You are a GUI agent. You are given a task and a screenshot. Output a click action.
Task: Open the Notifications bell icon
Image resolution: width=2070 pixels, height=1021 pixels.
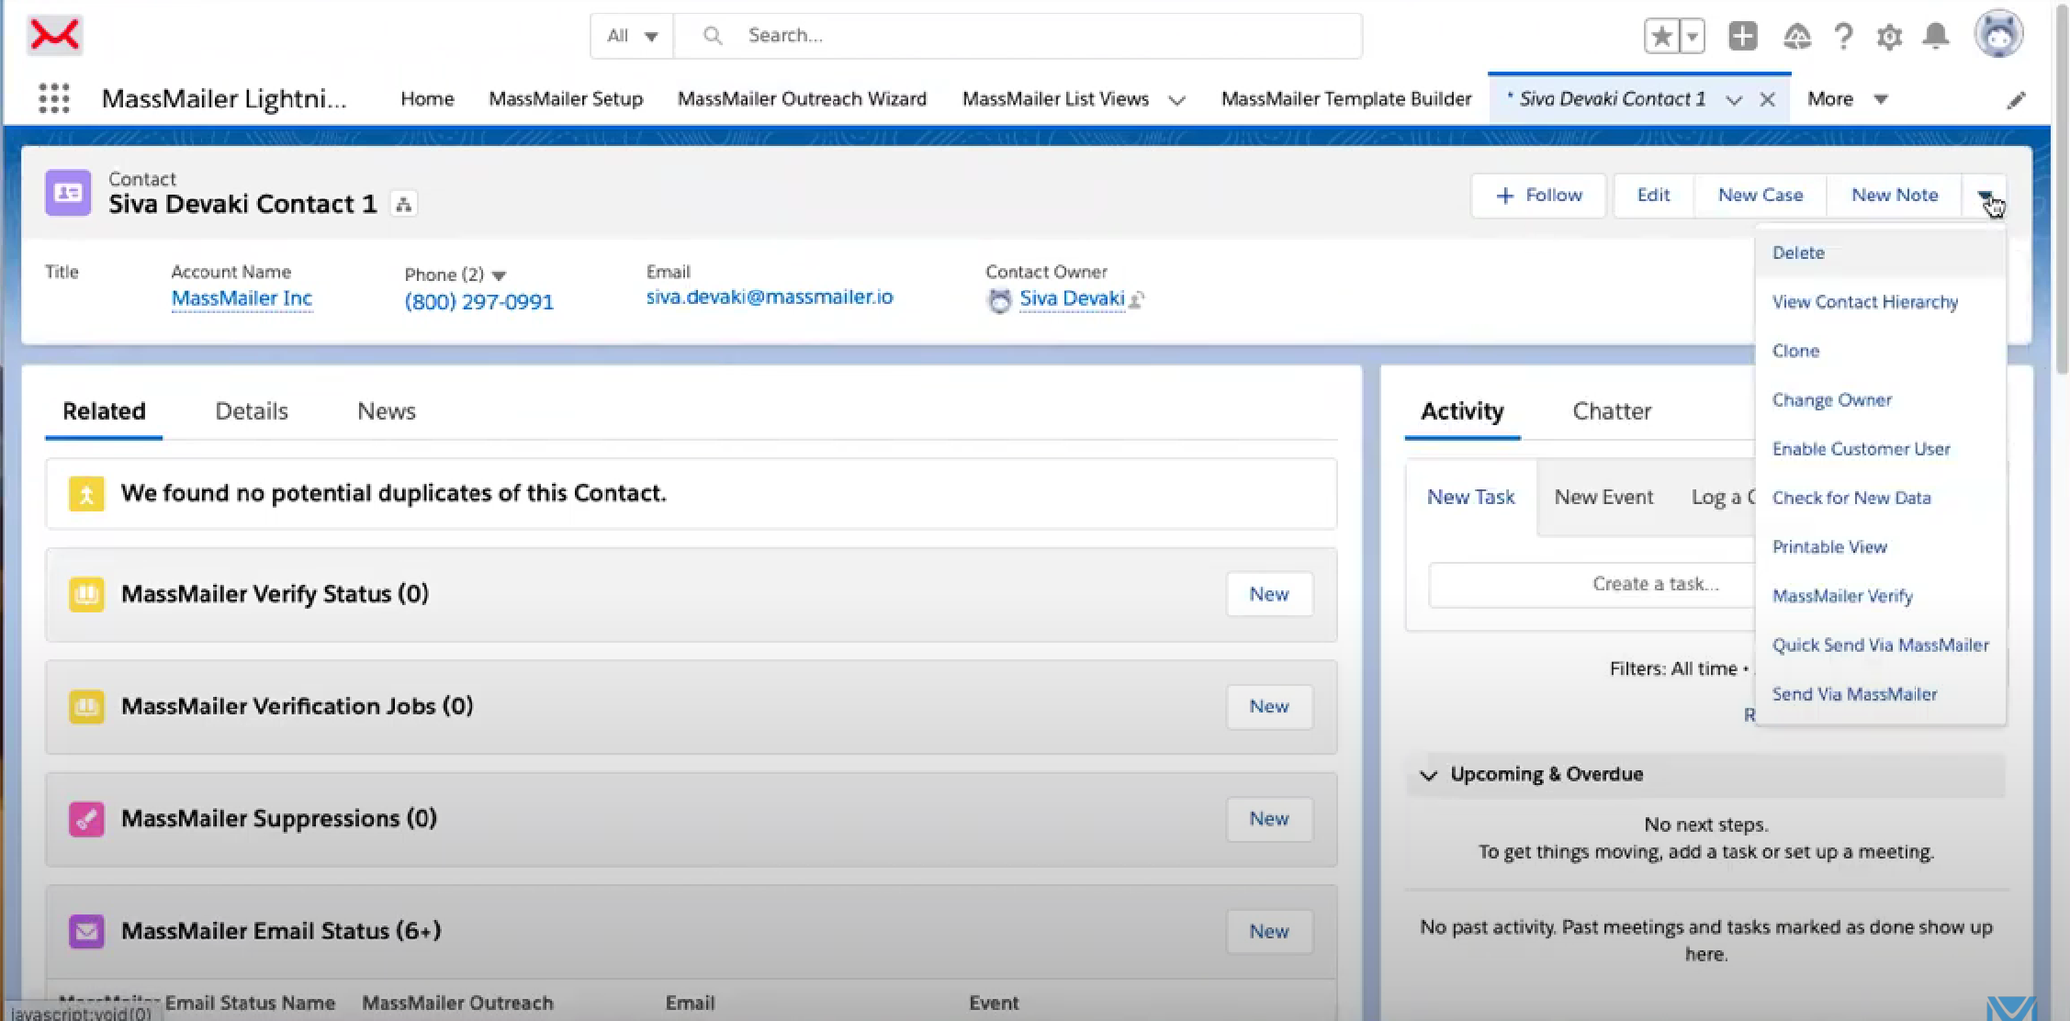1936,36
